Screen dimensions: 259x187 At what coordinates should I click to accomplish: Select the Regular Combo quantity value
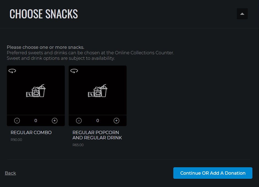click(36, 121)
